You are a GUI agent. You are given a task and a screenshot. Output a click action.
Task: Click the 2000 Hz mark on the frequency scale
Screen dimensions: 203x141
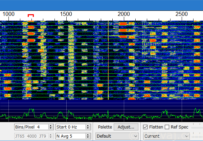click(124, 14)
